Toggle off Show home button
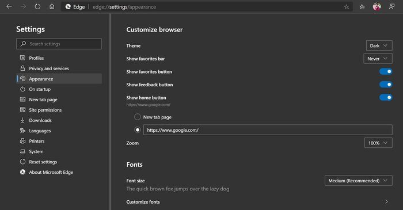Viewport: 403px width, 210px height. click(x=386, y=97)
